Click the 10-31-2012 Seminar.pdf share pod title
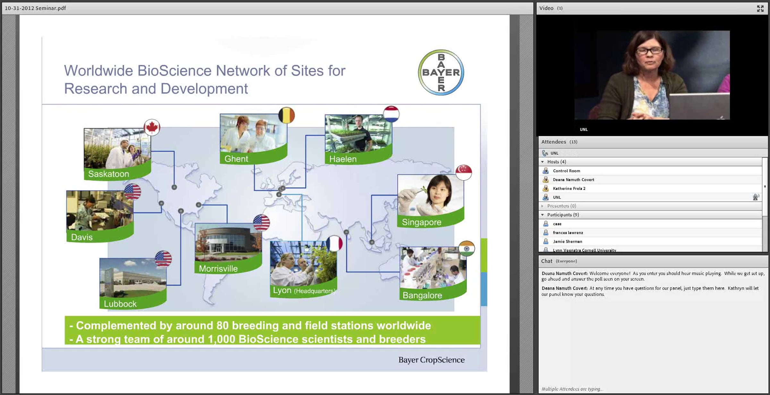 [35, 8]
